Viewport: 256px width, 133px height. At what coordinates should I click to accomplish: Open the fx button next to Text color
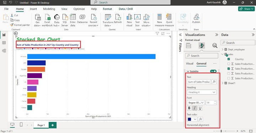coord(201,119)
